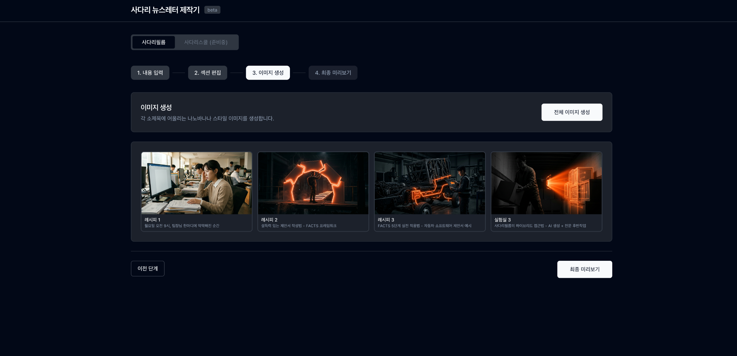Image resolution: width=737 pixels, height=356 pixels.
Task: Click 최종 미리보기 button at bottom right
Action: (584, 269)
